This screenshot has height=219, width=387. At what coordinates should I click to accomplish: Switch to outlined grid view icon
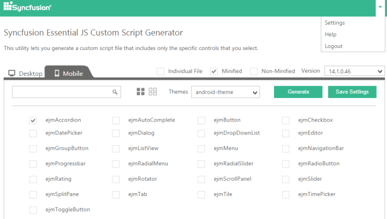(152, 91)
